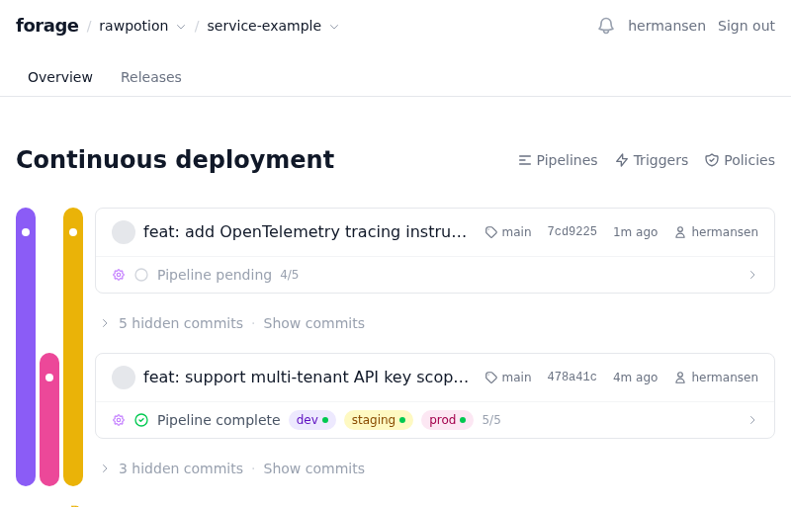Select the Overview tab
The width and height of the screenshot is (791, 507).
coord(60,77)
